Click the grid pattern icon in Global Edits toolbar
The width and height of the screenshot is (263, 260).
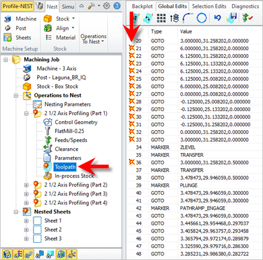[x=161, y=18]
